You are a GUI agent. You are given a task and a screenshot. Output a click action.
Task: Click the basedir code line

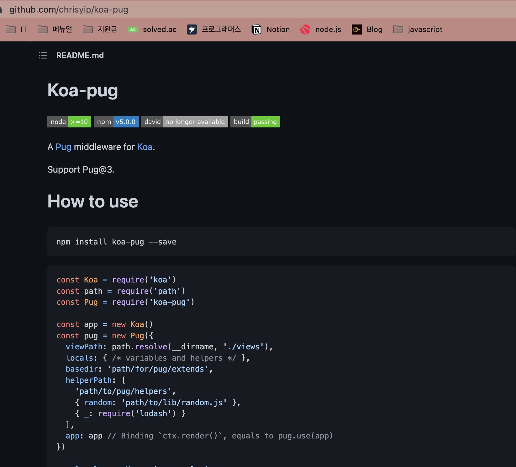pyautogui.click(x=139, y=369)
